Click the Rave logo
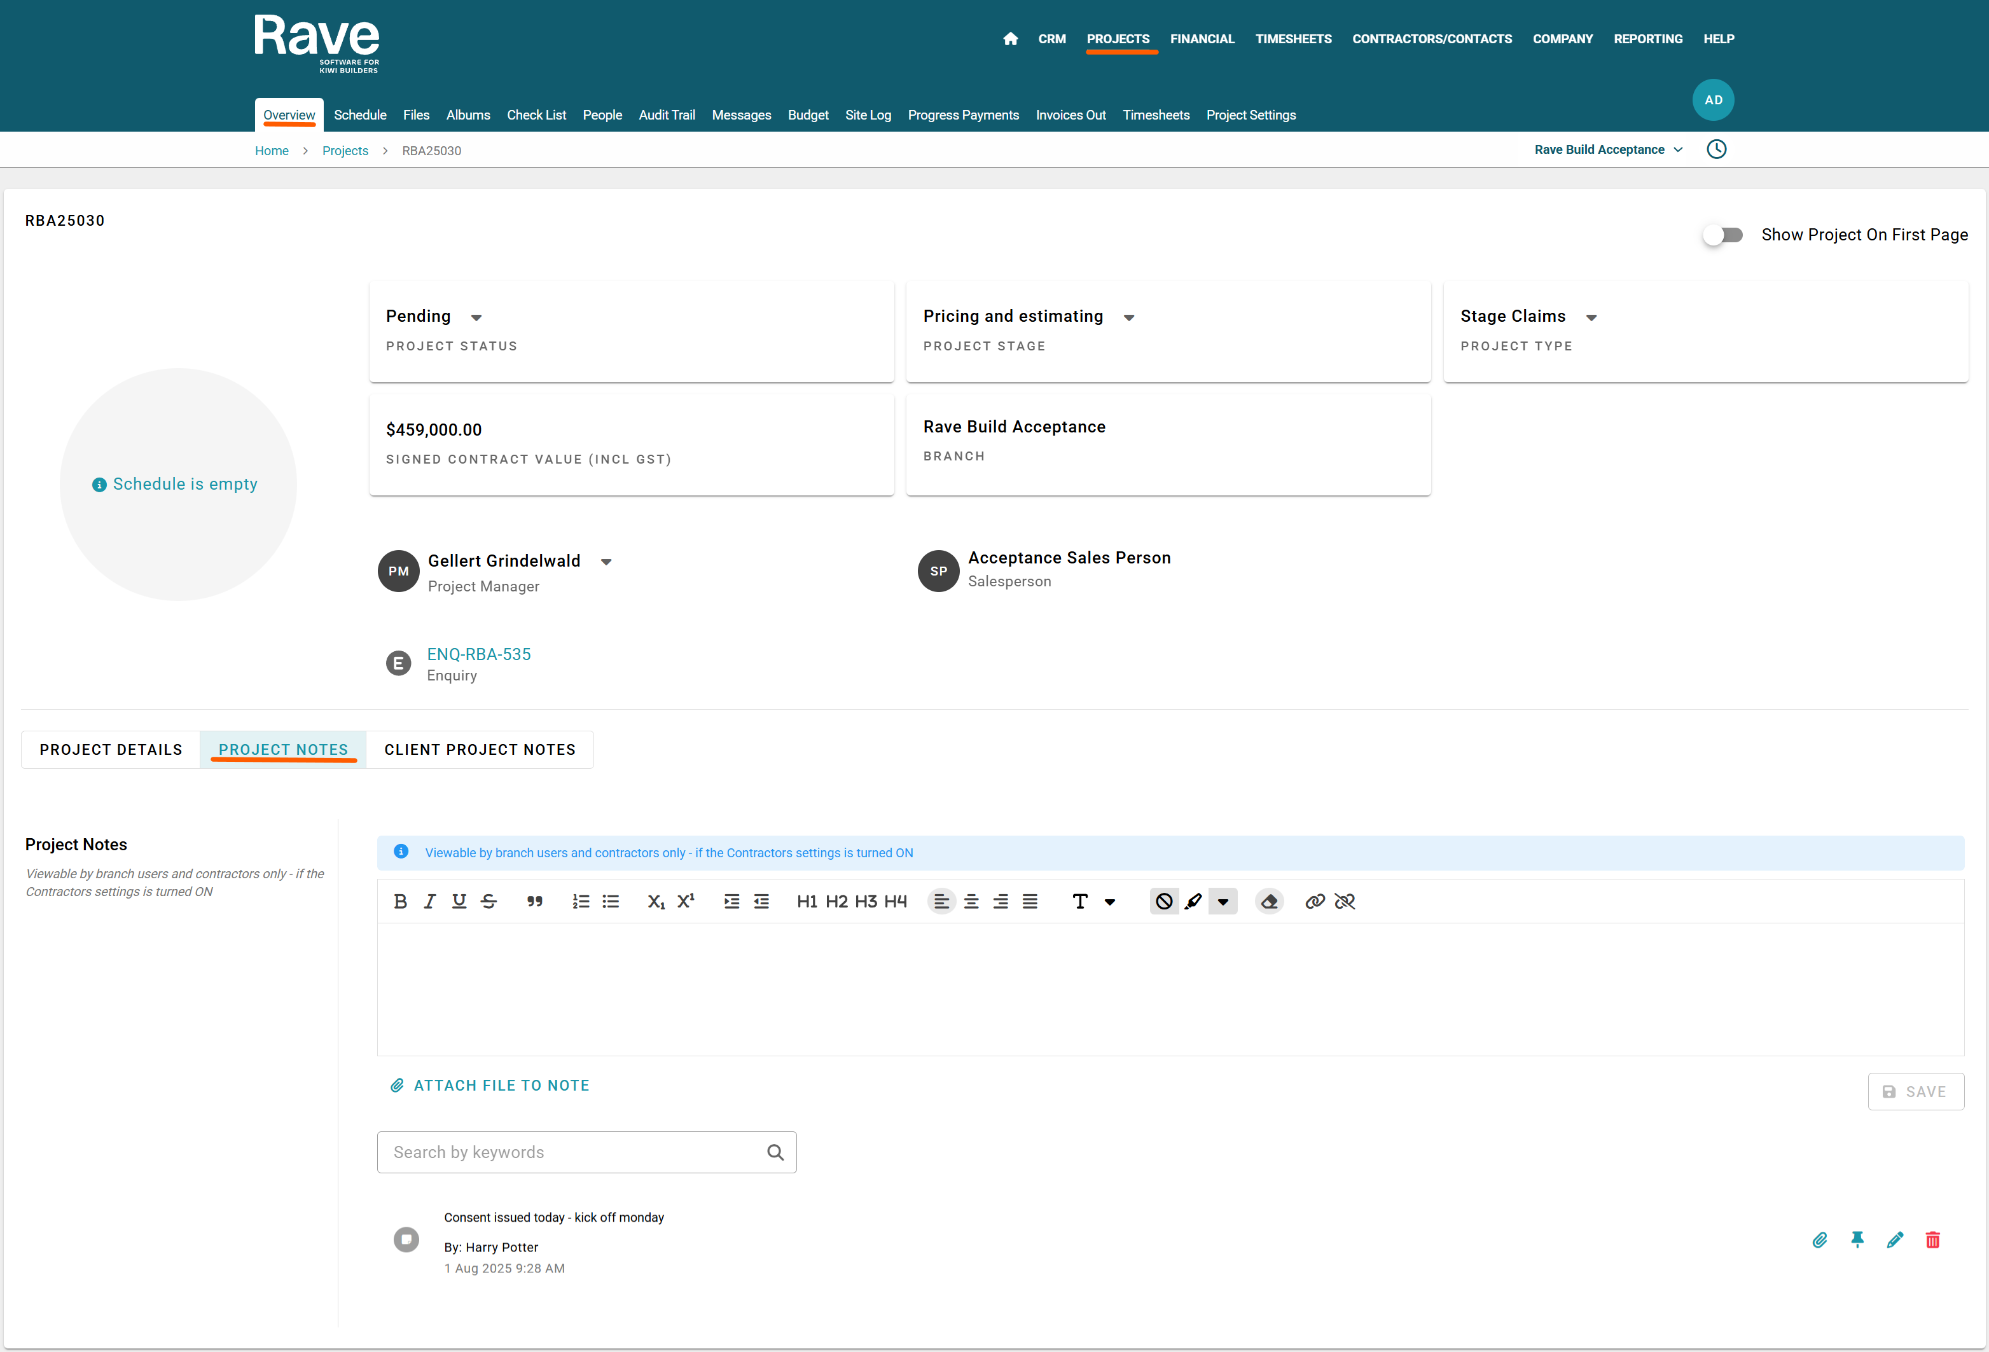 point(317,44)
